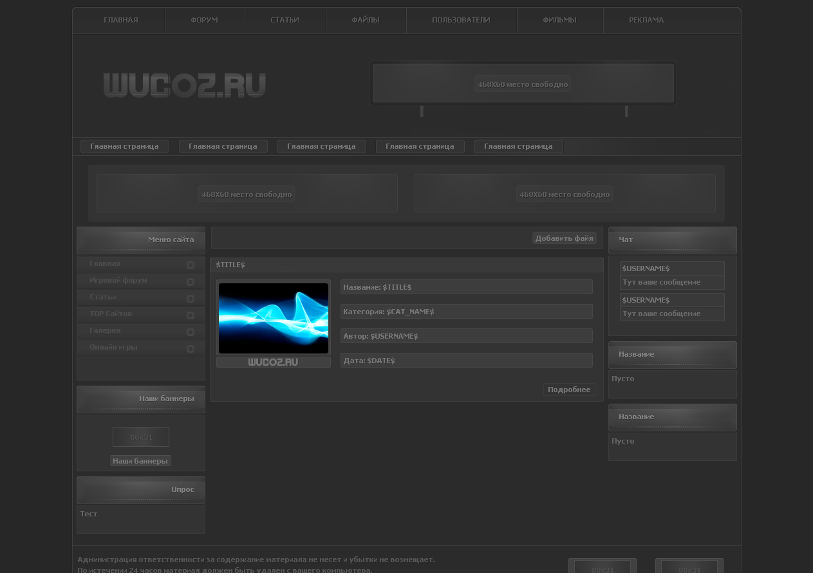Click the 88x31 banner under Наши баннеры
This screenshot has height=573, width=813.
[141, 437]
